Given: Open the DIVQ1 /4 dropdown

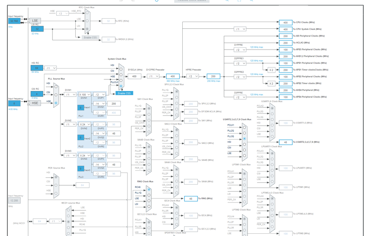Looking at the screenshot, I should pos(99,104).
